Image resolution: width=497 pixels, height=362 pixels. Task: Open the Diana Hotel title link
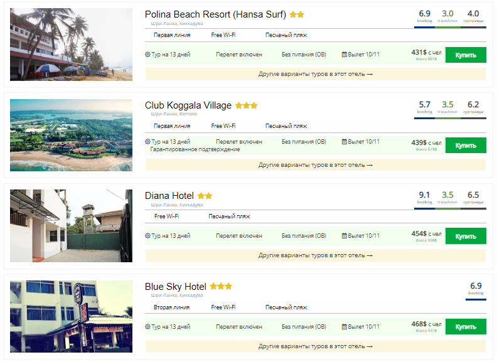(169, 196)
